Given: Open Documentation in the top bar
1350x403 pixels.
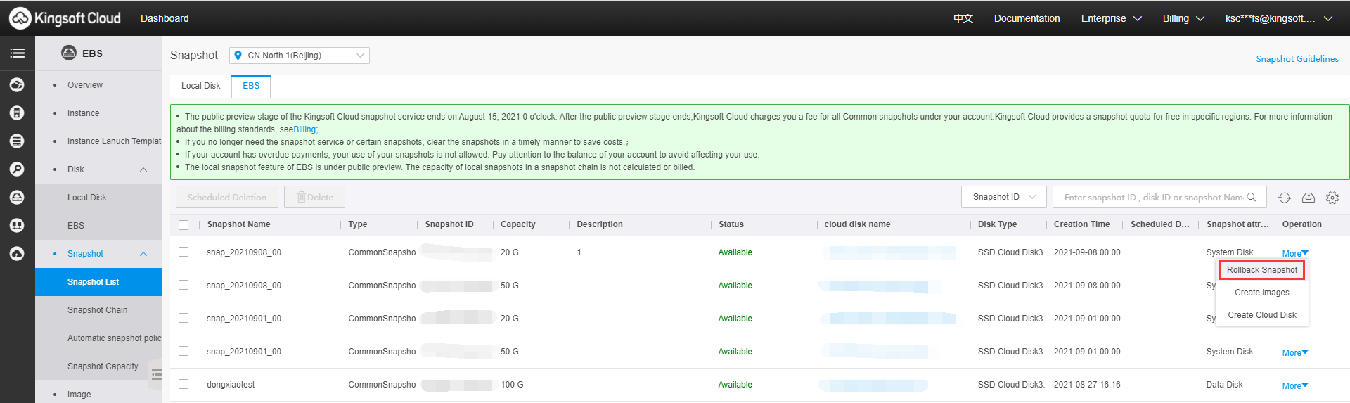Looking at the screenshot, I should (x=1027, y=18).
